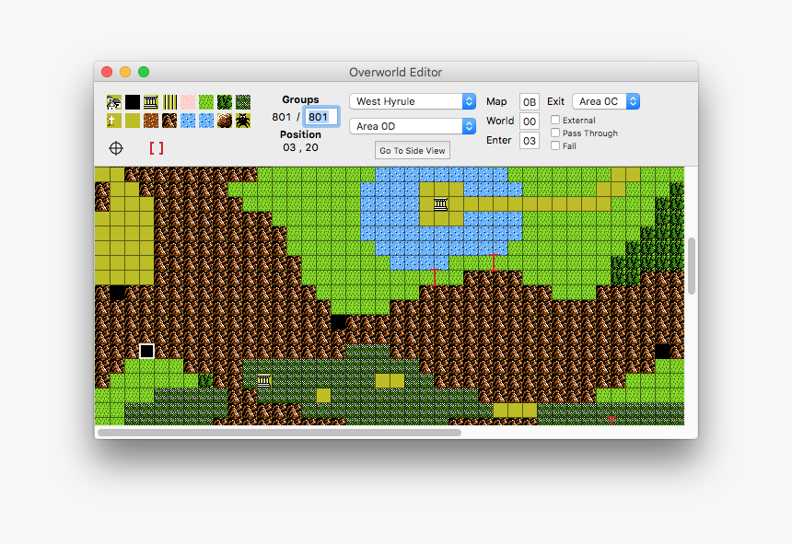792x544 pixels.
Task: Check the Pass Through option
Action: click(553, 133)
